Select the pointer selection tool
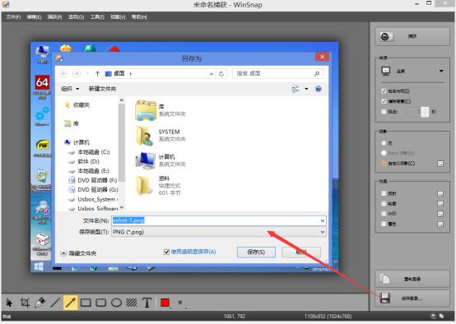The image size is (456, 324). [x=9, y=303]
